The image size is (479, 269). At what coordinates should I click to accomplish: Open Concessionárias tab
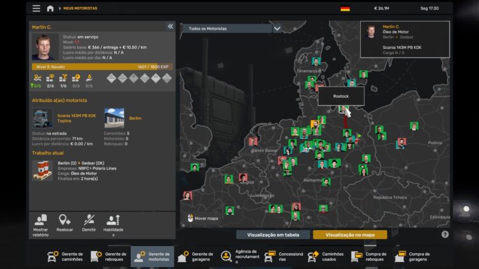tap(284, 256)
